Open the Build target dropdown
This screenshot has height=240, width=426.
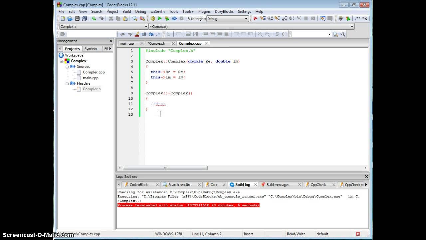coord(228,19)
